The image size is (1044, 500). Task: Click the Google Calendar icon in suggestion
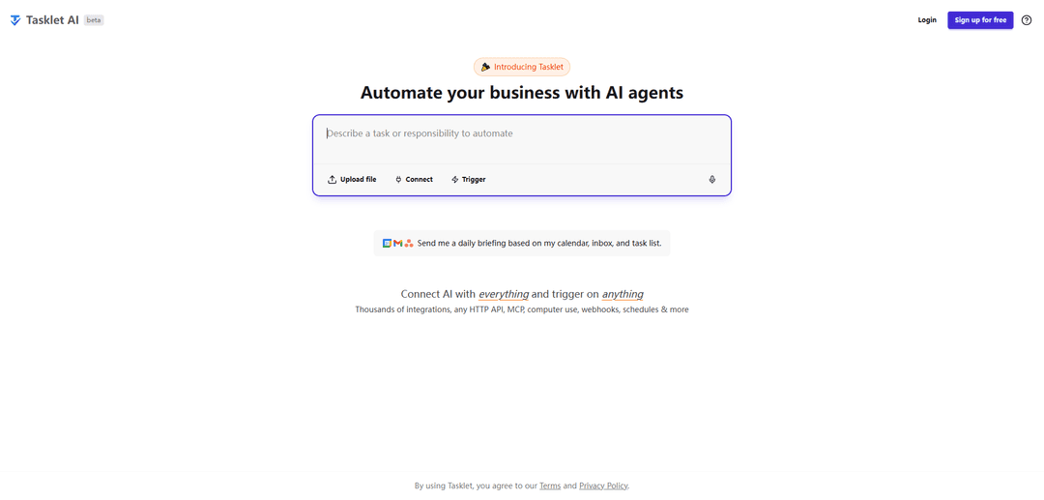(387, 244)
